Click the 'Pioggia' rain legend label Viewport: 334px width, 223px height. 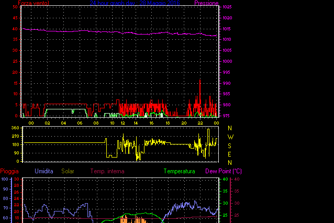tap(9, 171)
